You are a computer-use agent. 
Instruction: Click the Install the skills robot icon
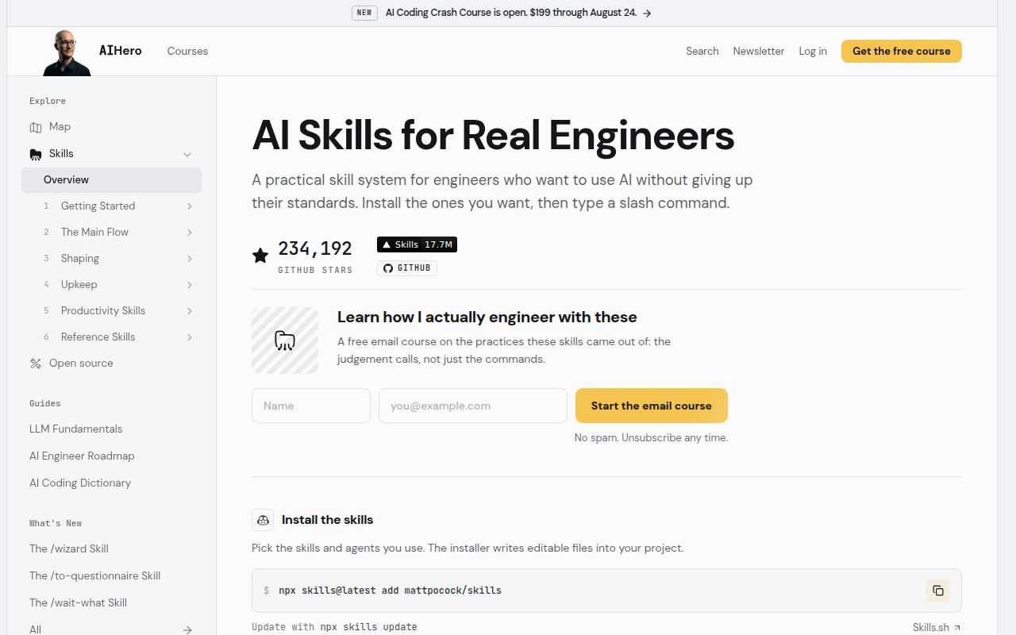coord(263,520)
